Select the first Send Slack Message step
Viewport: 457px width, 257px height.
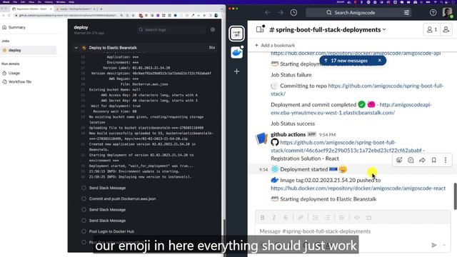107,188
